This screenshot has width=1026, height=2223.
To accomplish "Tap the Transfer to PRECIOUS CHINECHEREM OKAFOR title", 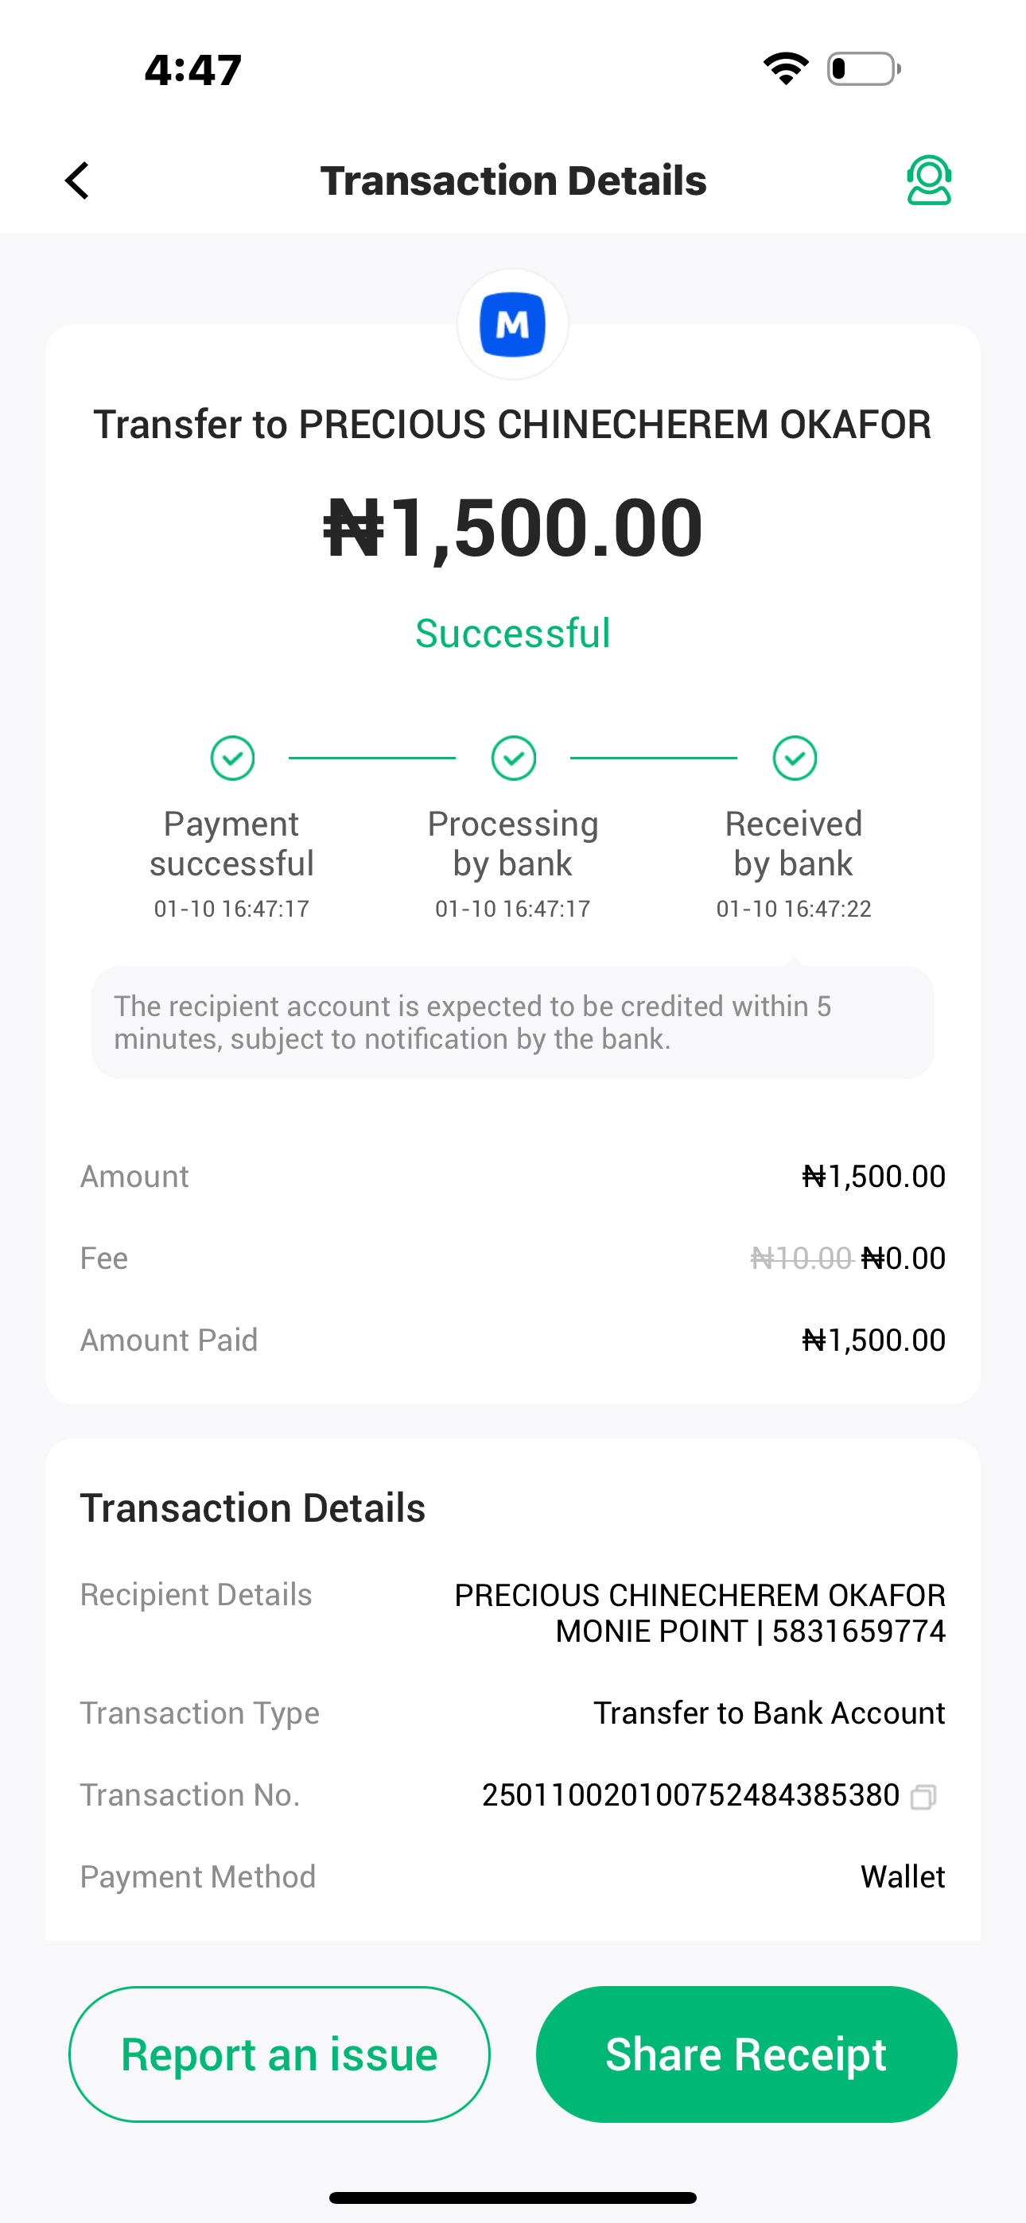I will tap(513, 425).
